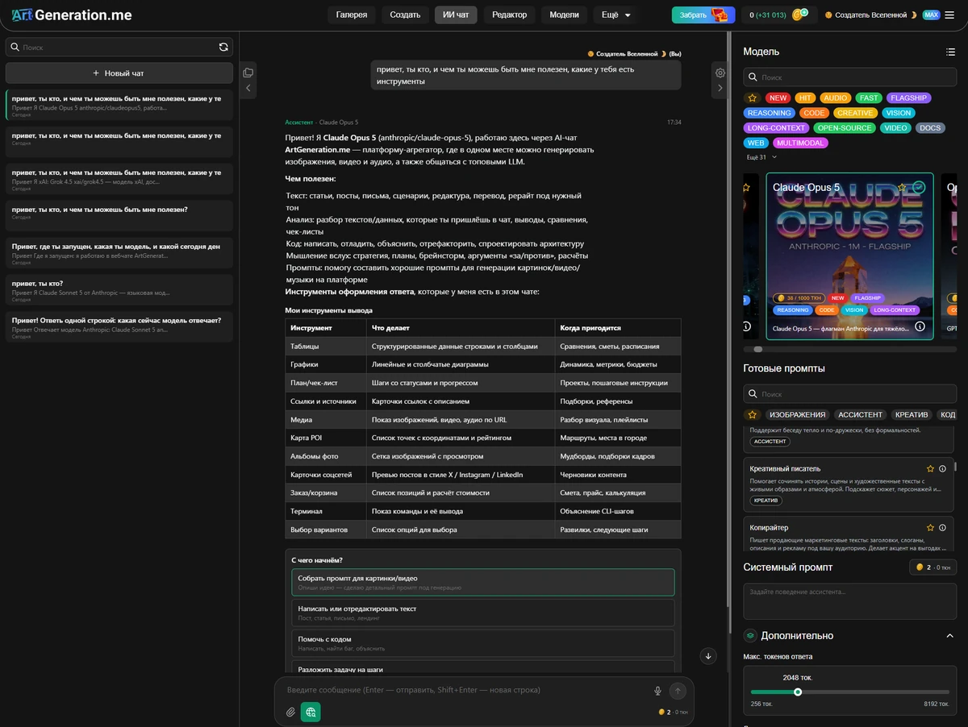Open the Галерея tab
Image resolution: width=968 pixels, height=727 pixels.
click(x=352, y=15)
